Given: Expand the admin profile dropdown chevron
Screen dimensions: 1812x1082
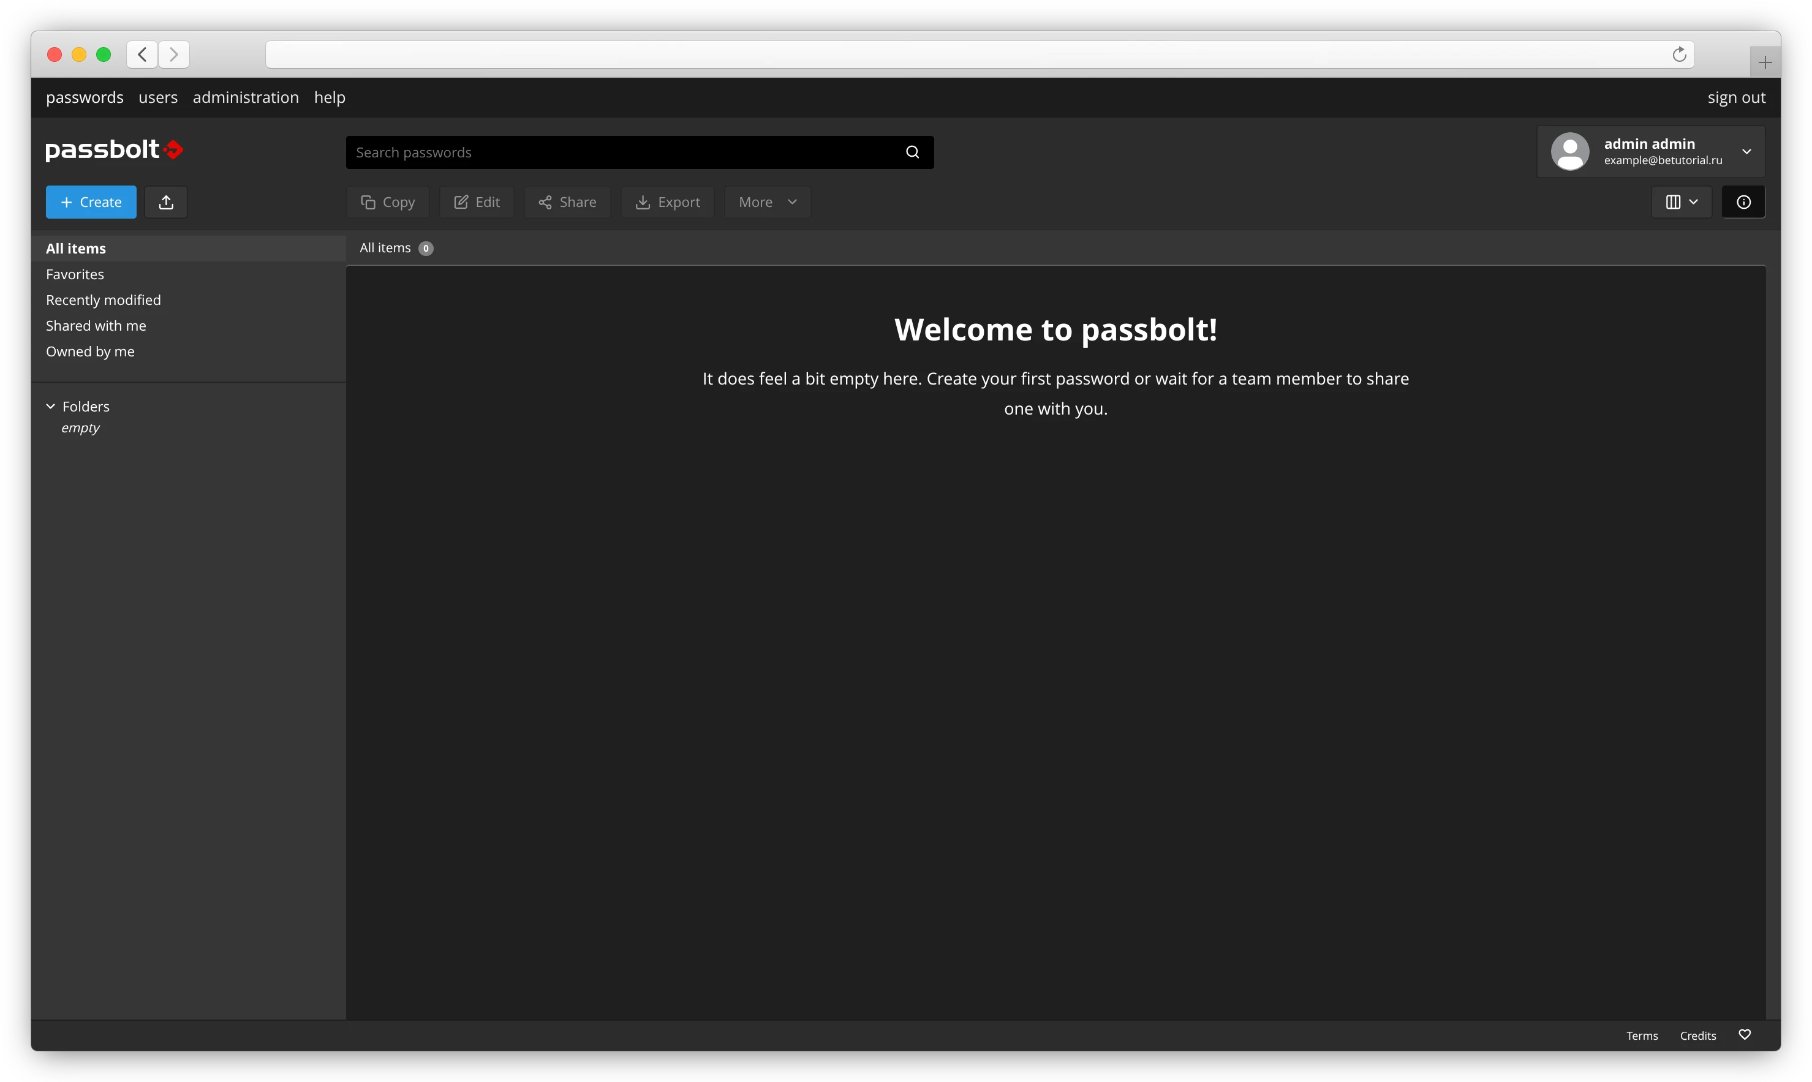Looking at the screenshot, I should [1746, 152].
